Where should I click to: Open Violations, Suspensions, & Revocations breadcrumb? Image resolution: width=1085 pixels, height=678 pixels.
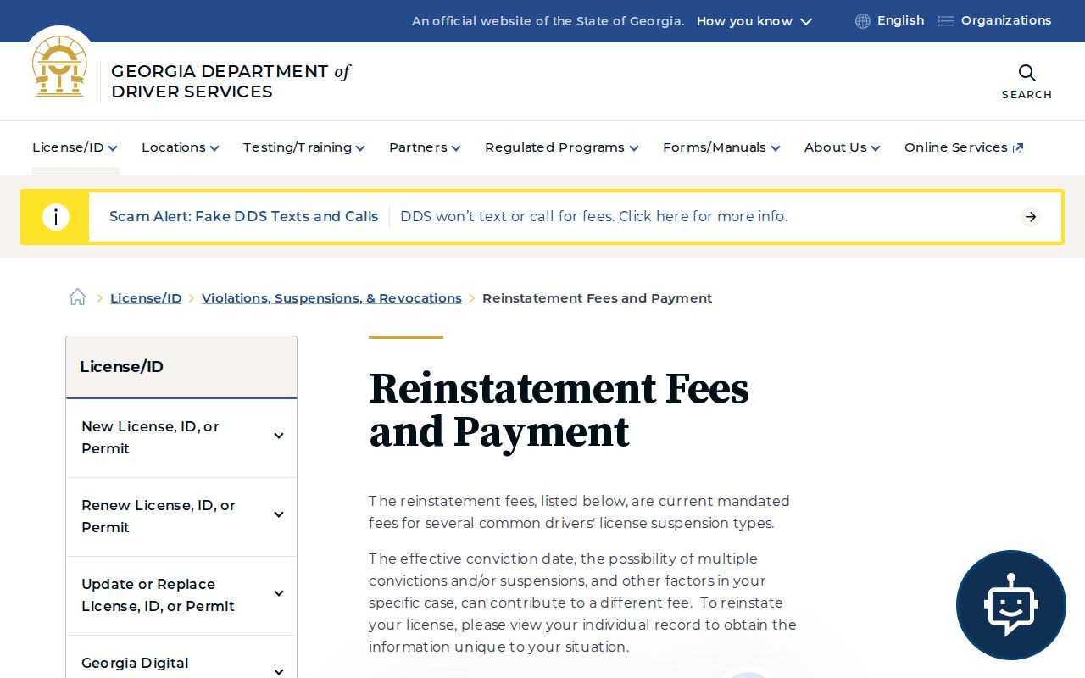(x=331, y=298)
